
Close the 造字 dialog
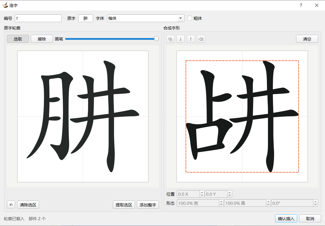pyautogui.click(x=317, y=5)
